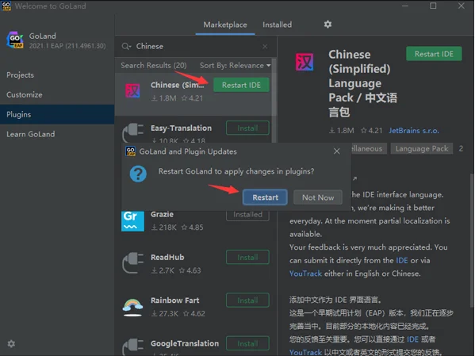Viewport: 475px width, 356px height.
Task: Close the Plugin Updates dialog
Action: (x=336, y=151)
